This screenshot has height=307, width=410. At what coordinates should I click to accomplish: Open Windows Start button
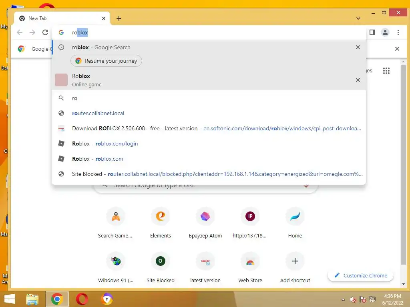click(10, 299)
